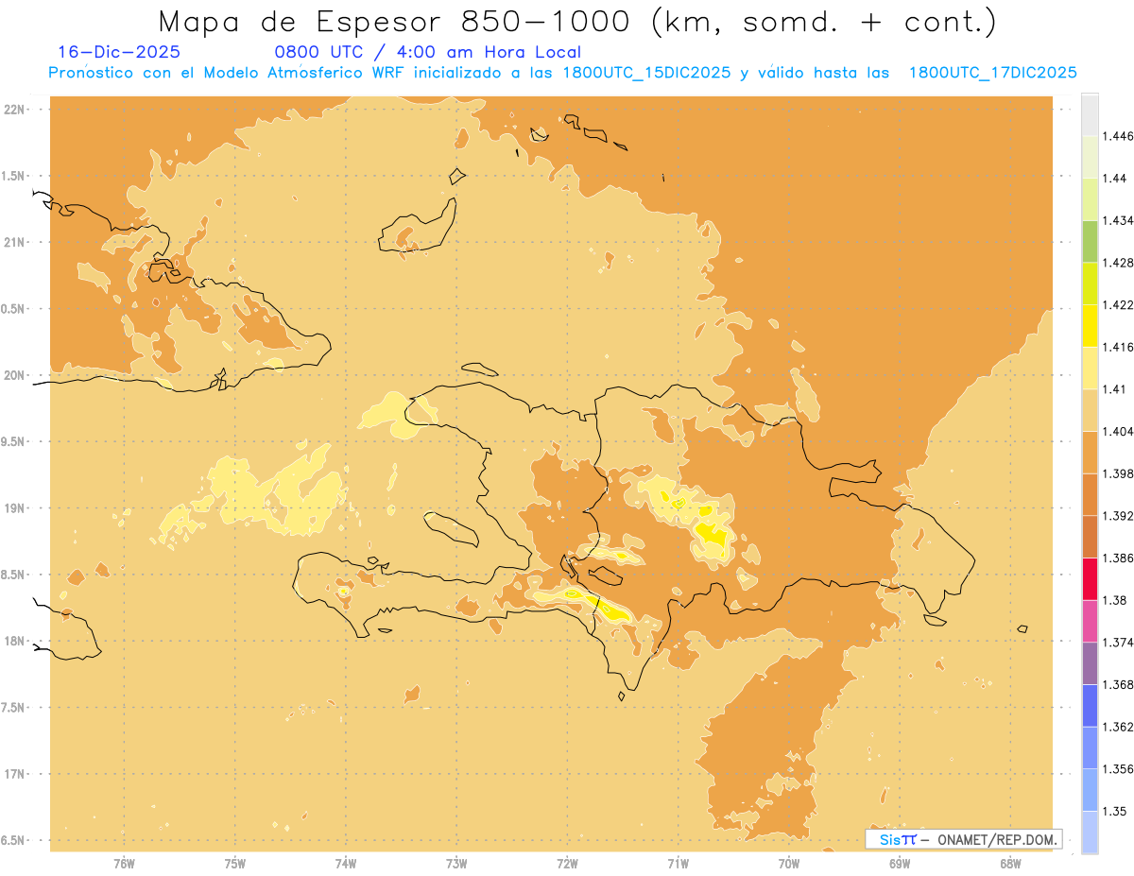Click the latitude label "21N"

pos(14,242)
